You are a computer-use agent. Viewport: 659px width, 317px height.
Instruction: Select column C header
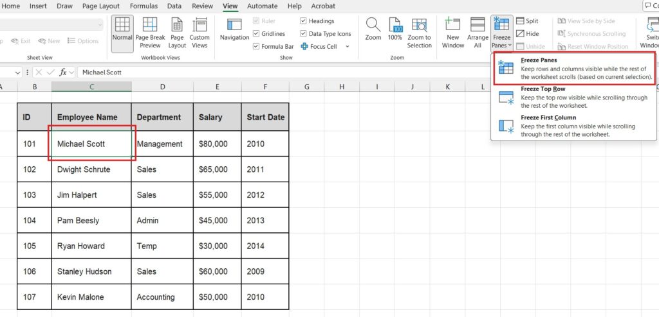(91, 87)
